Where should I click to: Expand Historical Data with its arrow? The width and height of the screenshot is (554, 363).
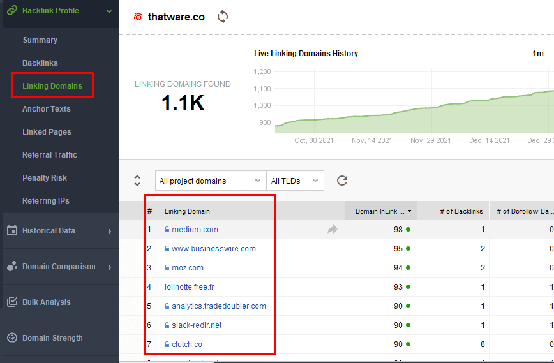[x=110, y=232]
